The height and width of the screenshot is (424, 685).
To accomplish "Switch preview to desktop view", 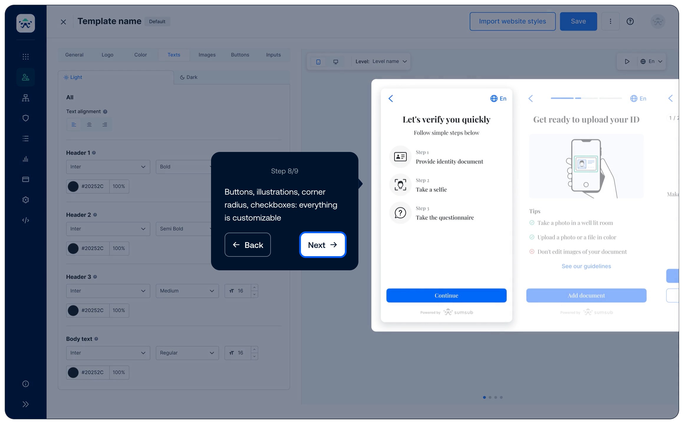I will point(335,62).
